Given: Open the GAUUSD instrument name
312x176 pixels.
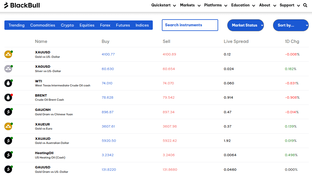Looking at the screenshot, I should pyautogui.click(x=43, y=167).
